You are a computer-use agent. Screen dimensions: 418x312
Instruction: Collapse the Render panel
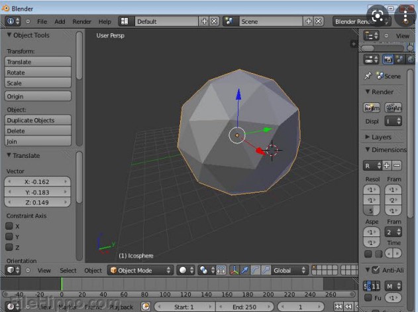pos(368,92)
